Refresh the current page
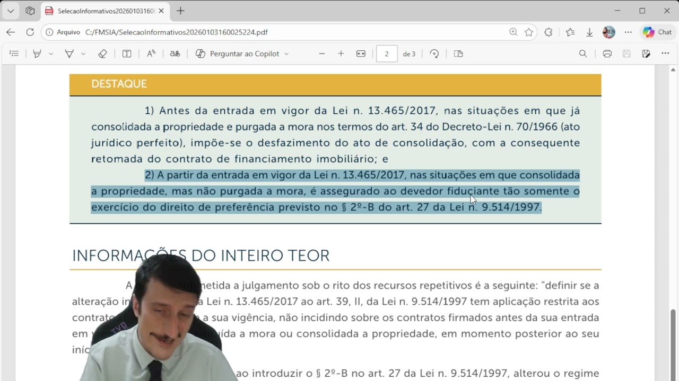 point(30,32)
